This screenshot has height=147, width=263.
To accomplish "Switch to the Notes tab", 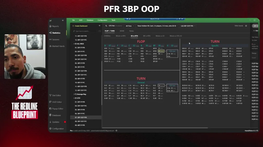I will click(131, 31).
